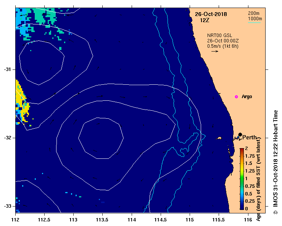Click the 'Perth' city label
The width and height of the screenshot is (282, 226).
250,137
